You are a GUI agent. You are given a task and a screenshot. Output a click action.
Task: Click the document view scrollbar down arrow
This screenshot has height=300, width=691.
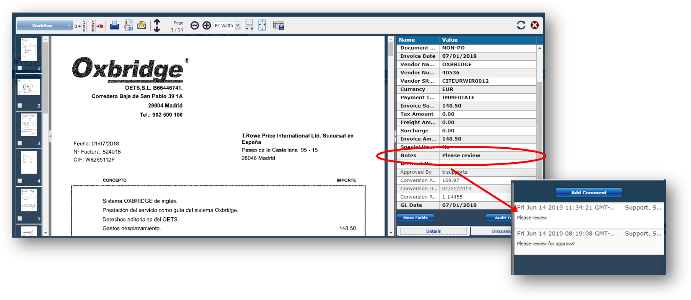click(391, 233)
